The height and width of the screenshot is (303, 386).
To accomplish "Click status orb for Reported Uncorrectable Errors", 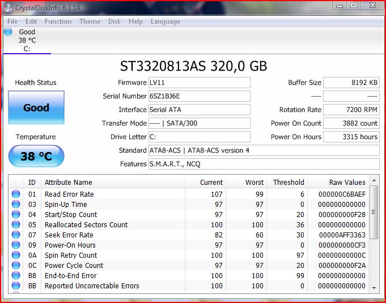I will 16,285.
